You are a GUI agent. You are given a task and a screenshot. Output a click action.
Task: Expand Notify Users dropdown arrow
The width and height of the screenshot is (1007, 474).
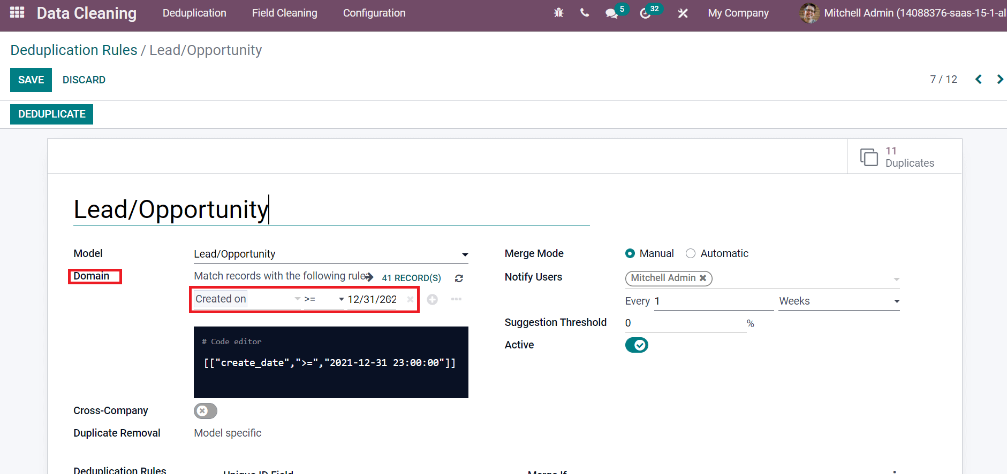click(x=896, y=279)
